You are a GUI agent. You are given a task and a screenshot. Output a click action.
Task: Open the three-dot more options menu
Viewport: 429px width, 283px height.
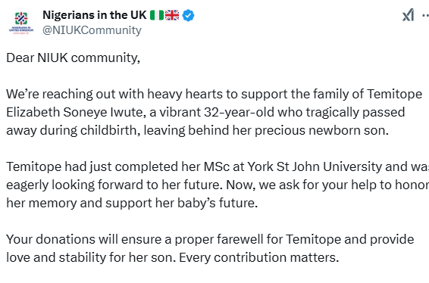[x=426, y=15]
